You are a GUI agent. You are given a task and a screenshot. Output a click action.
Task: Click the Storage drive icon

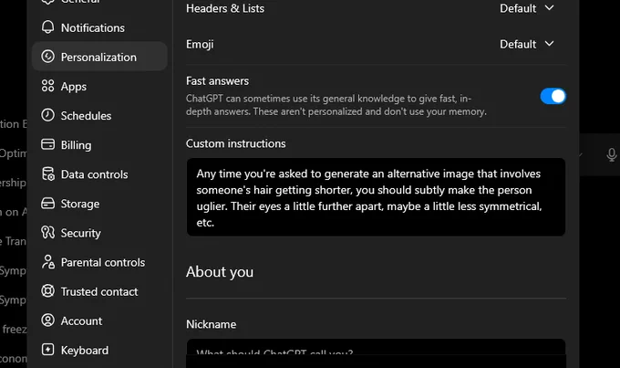pos(47,204)
